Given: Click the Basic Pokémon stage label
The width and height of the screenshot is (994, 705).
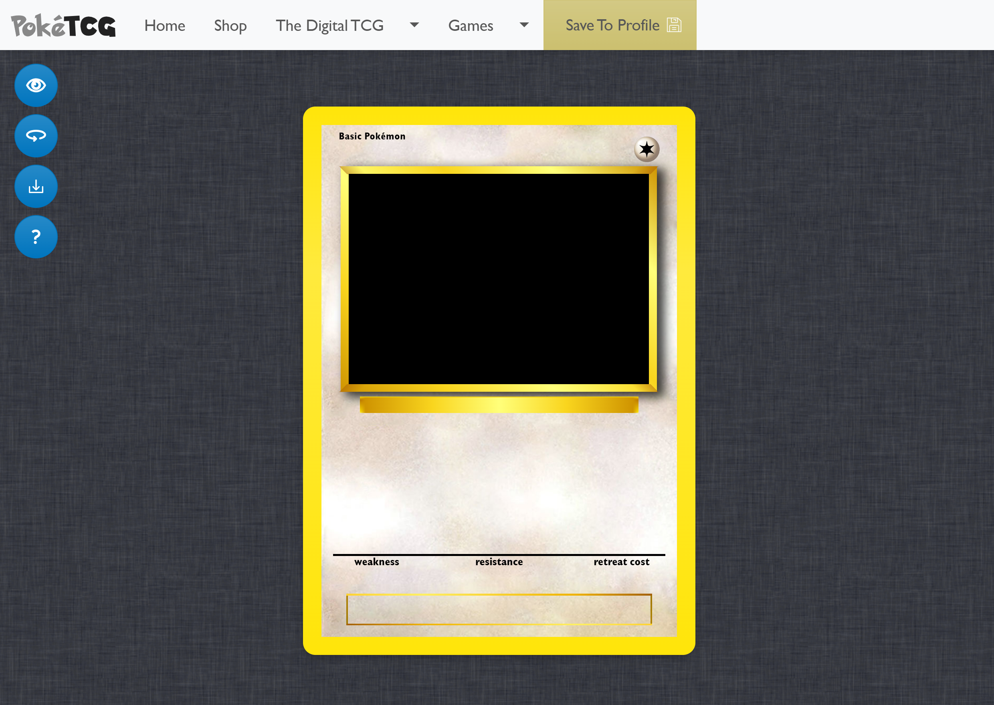Looking at the screenshot, I should point(372,136).
